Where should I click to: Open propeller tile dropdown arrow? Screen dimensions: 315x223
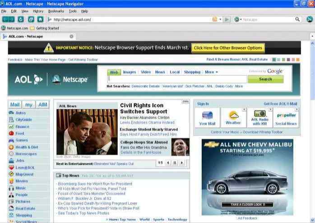click(297, 110)
